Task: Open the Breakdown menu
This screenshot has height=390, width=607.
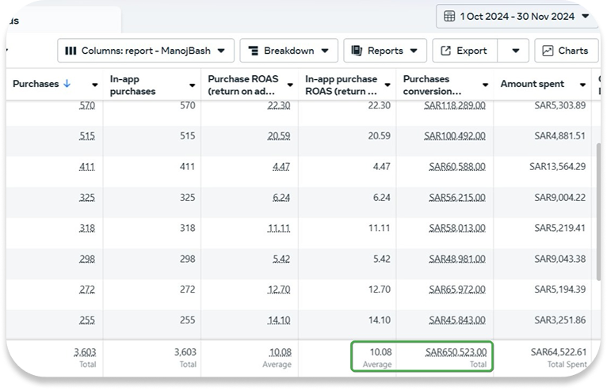Action: point(288,51)
